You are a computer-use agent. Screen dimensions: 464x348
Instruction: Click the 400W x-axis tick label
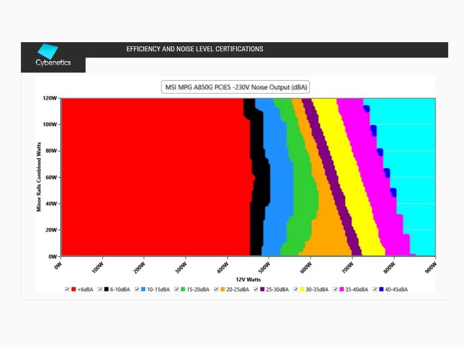pos(222,267)
